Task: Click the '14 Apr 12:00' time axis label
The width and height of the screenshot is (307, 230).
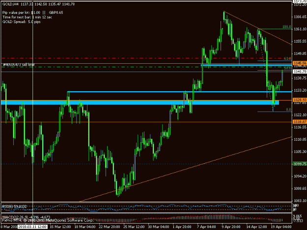Action: click(x=256, y=227)
